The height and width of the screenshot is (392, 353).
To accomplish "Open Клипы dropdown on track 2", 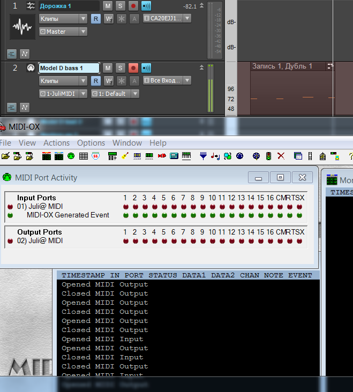I will 63,81.
